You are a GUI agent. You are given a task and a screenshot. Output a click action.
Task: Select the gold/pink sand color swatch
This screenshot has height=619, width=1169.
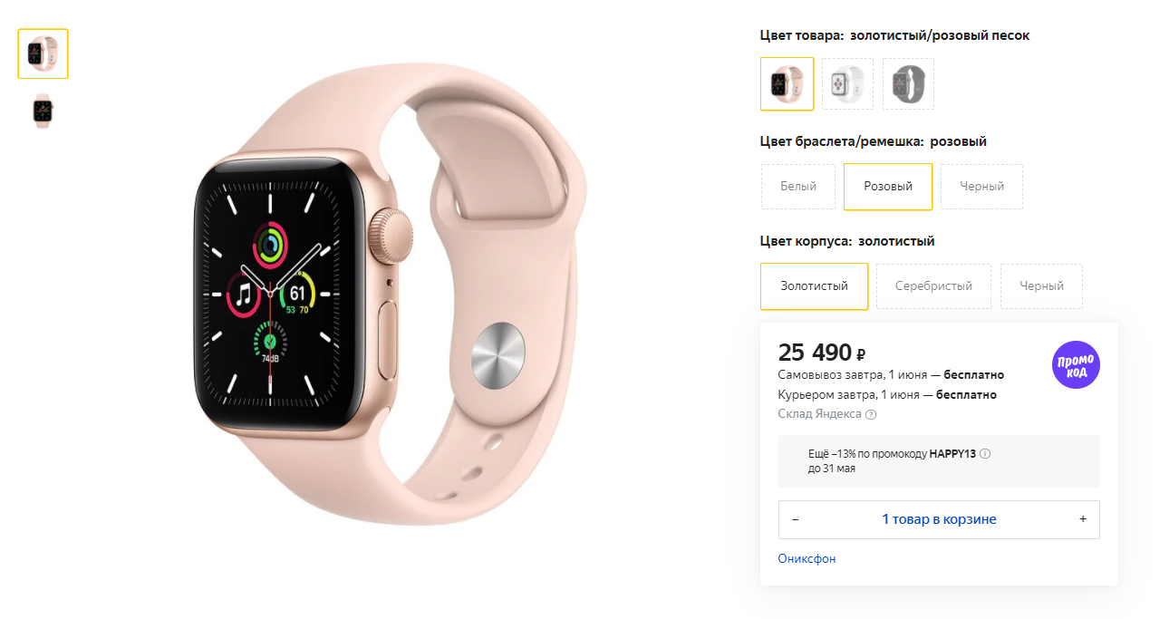click(x=787, y=84)
